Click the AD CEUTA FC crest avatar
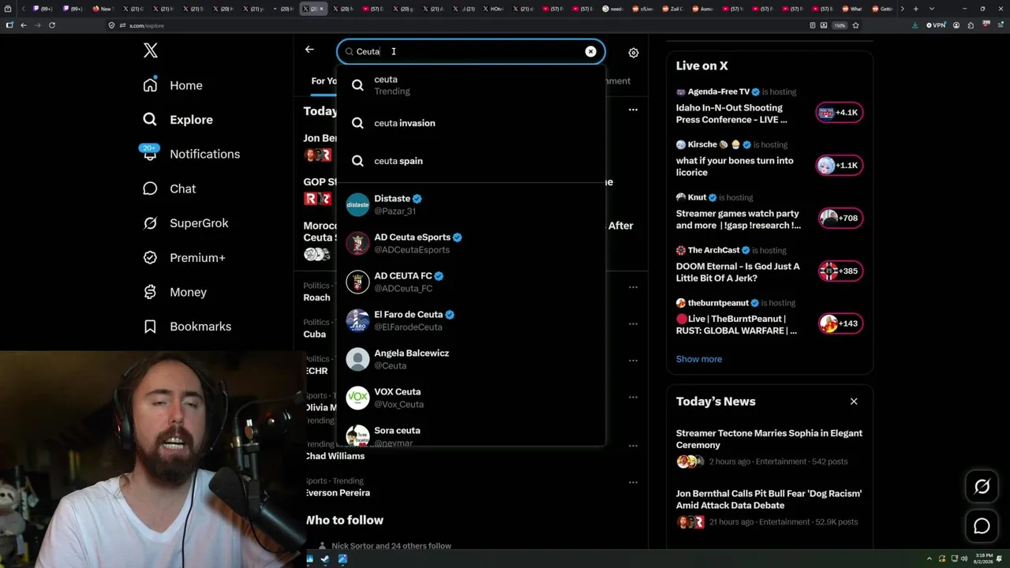This screenshot has height=568, width=1010. click(357, 282)
